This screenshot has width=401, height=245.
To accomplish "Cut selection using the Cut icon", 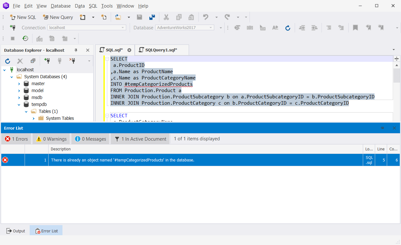I will coord(166,17).
